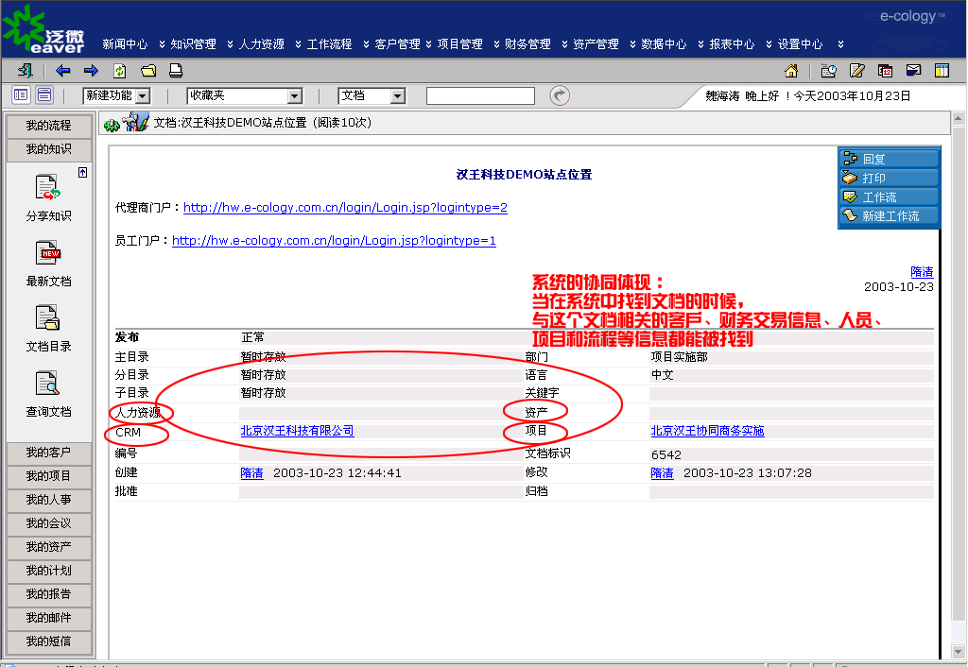Screen dimensions: 968x667
Task: Expand 报表中心 menu chevron
Action: click(x=769, y=44)
